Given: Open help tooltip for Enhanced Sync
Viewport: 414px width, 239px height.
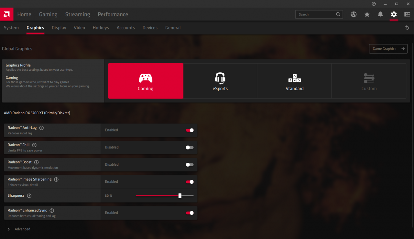Looking at the screenshot, I should coord(52,211).
